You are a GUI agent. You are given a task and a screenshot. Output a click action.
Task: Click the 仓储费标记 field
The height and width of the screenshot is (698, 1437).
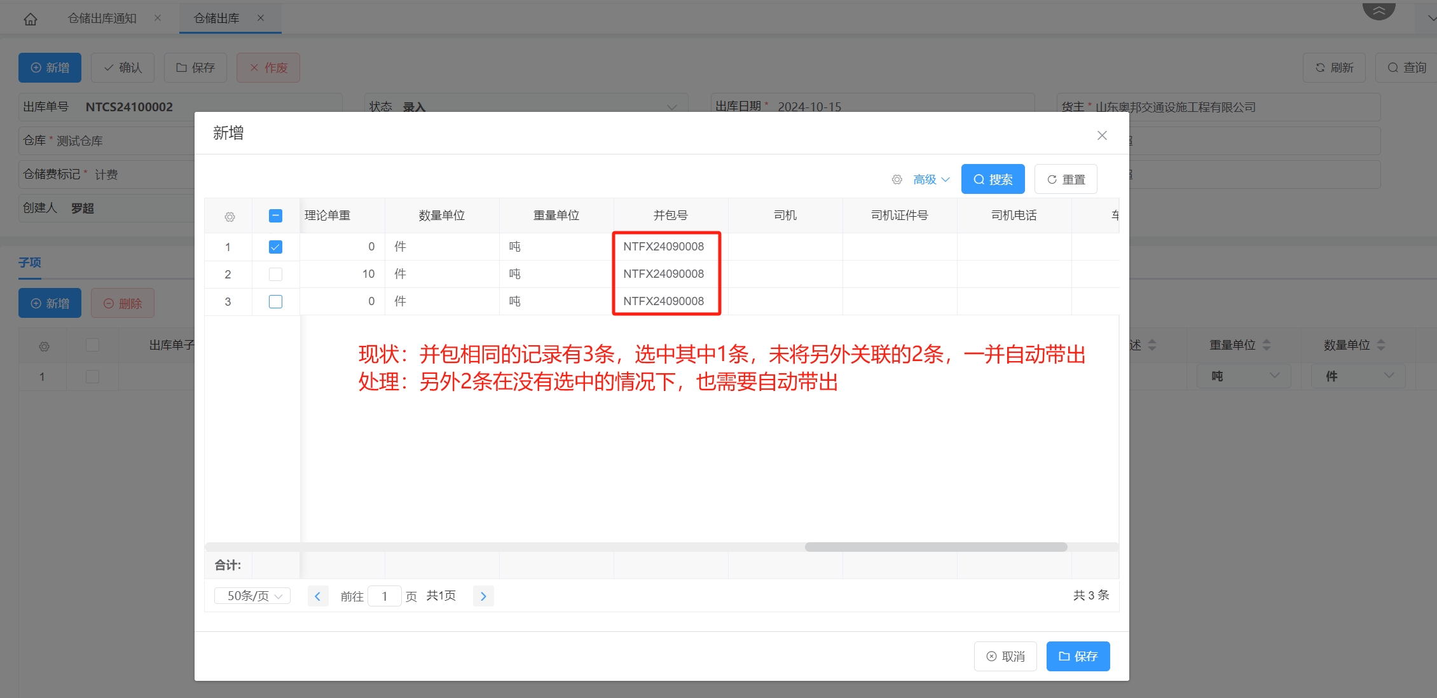tap(107, 174)
